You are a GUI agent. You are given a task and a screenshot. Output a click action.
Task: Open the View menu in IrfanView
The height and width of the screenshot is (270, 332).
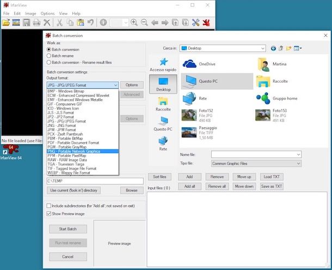63,14
